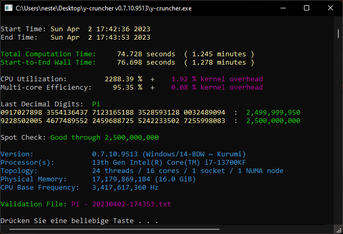Click the '74.728 seconds' value
Image resolution: width=343 pixels, height=234 pixels.
146,54
